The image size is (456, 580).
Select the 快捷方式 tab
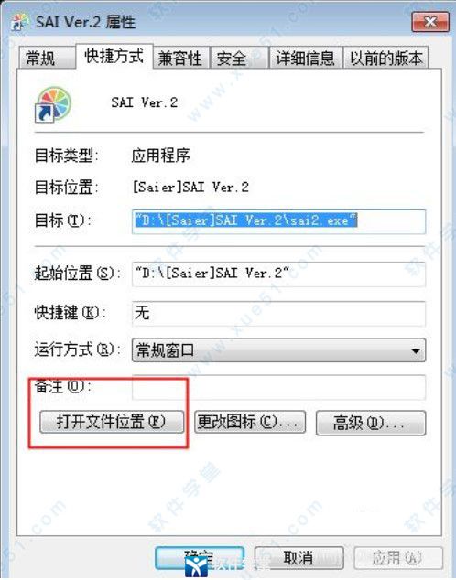[x=114, y=56]
